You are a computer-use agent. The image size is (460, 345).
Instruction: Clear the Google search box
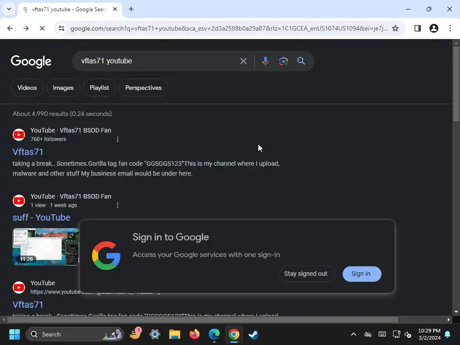coord(243,61)
